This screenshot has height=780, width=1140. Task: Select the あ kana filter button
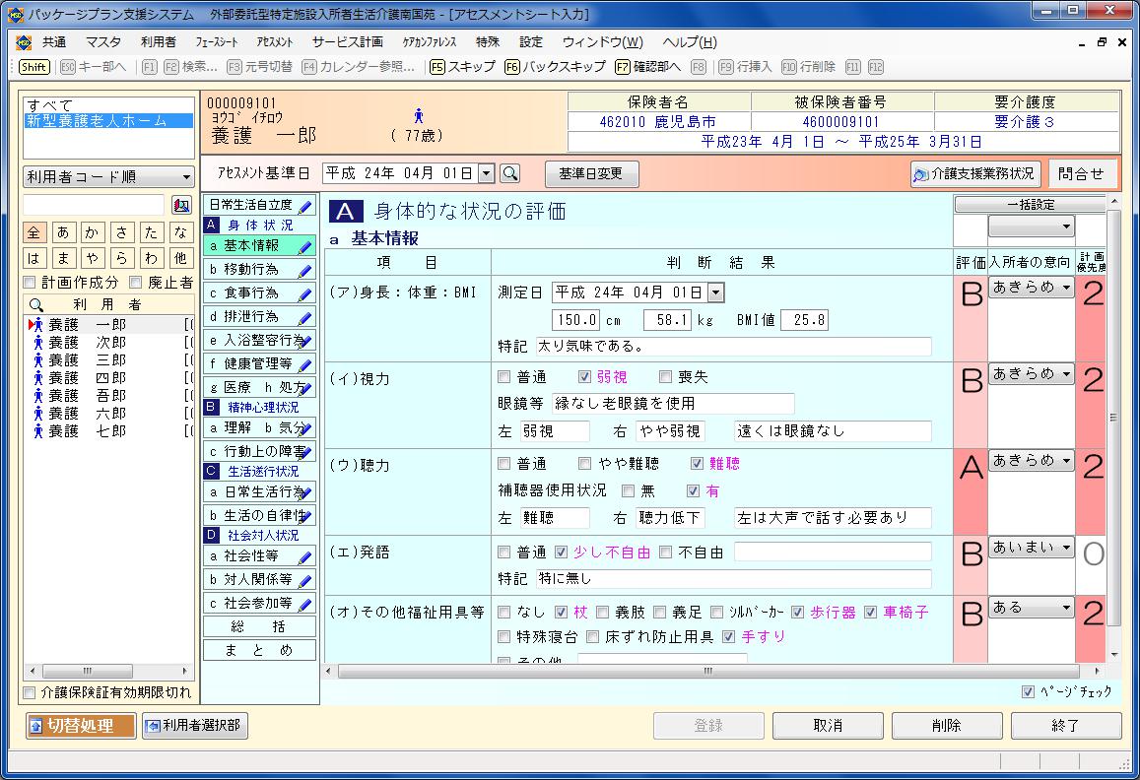(x=63, y=232)
